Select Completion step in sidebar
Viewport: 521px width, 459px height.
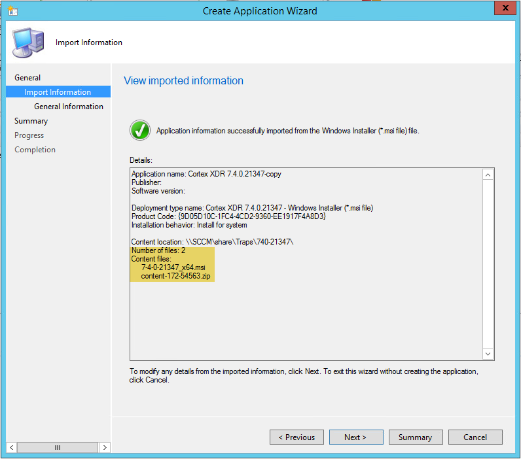click(x=35, y=150)
